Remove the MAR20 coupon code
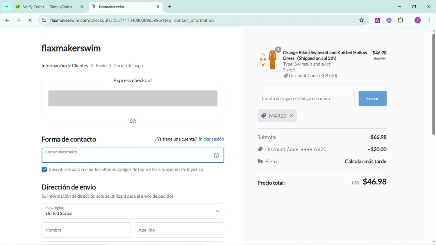Screen dimensions: 436x245 292,116
